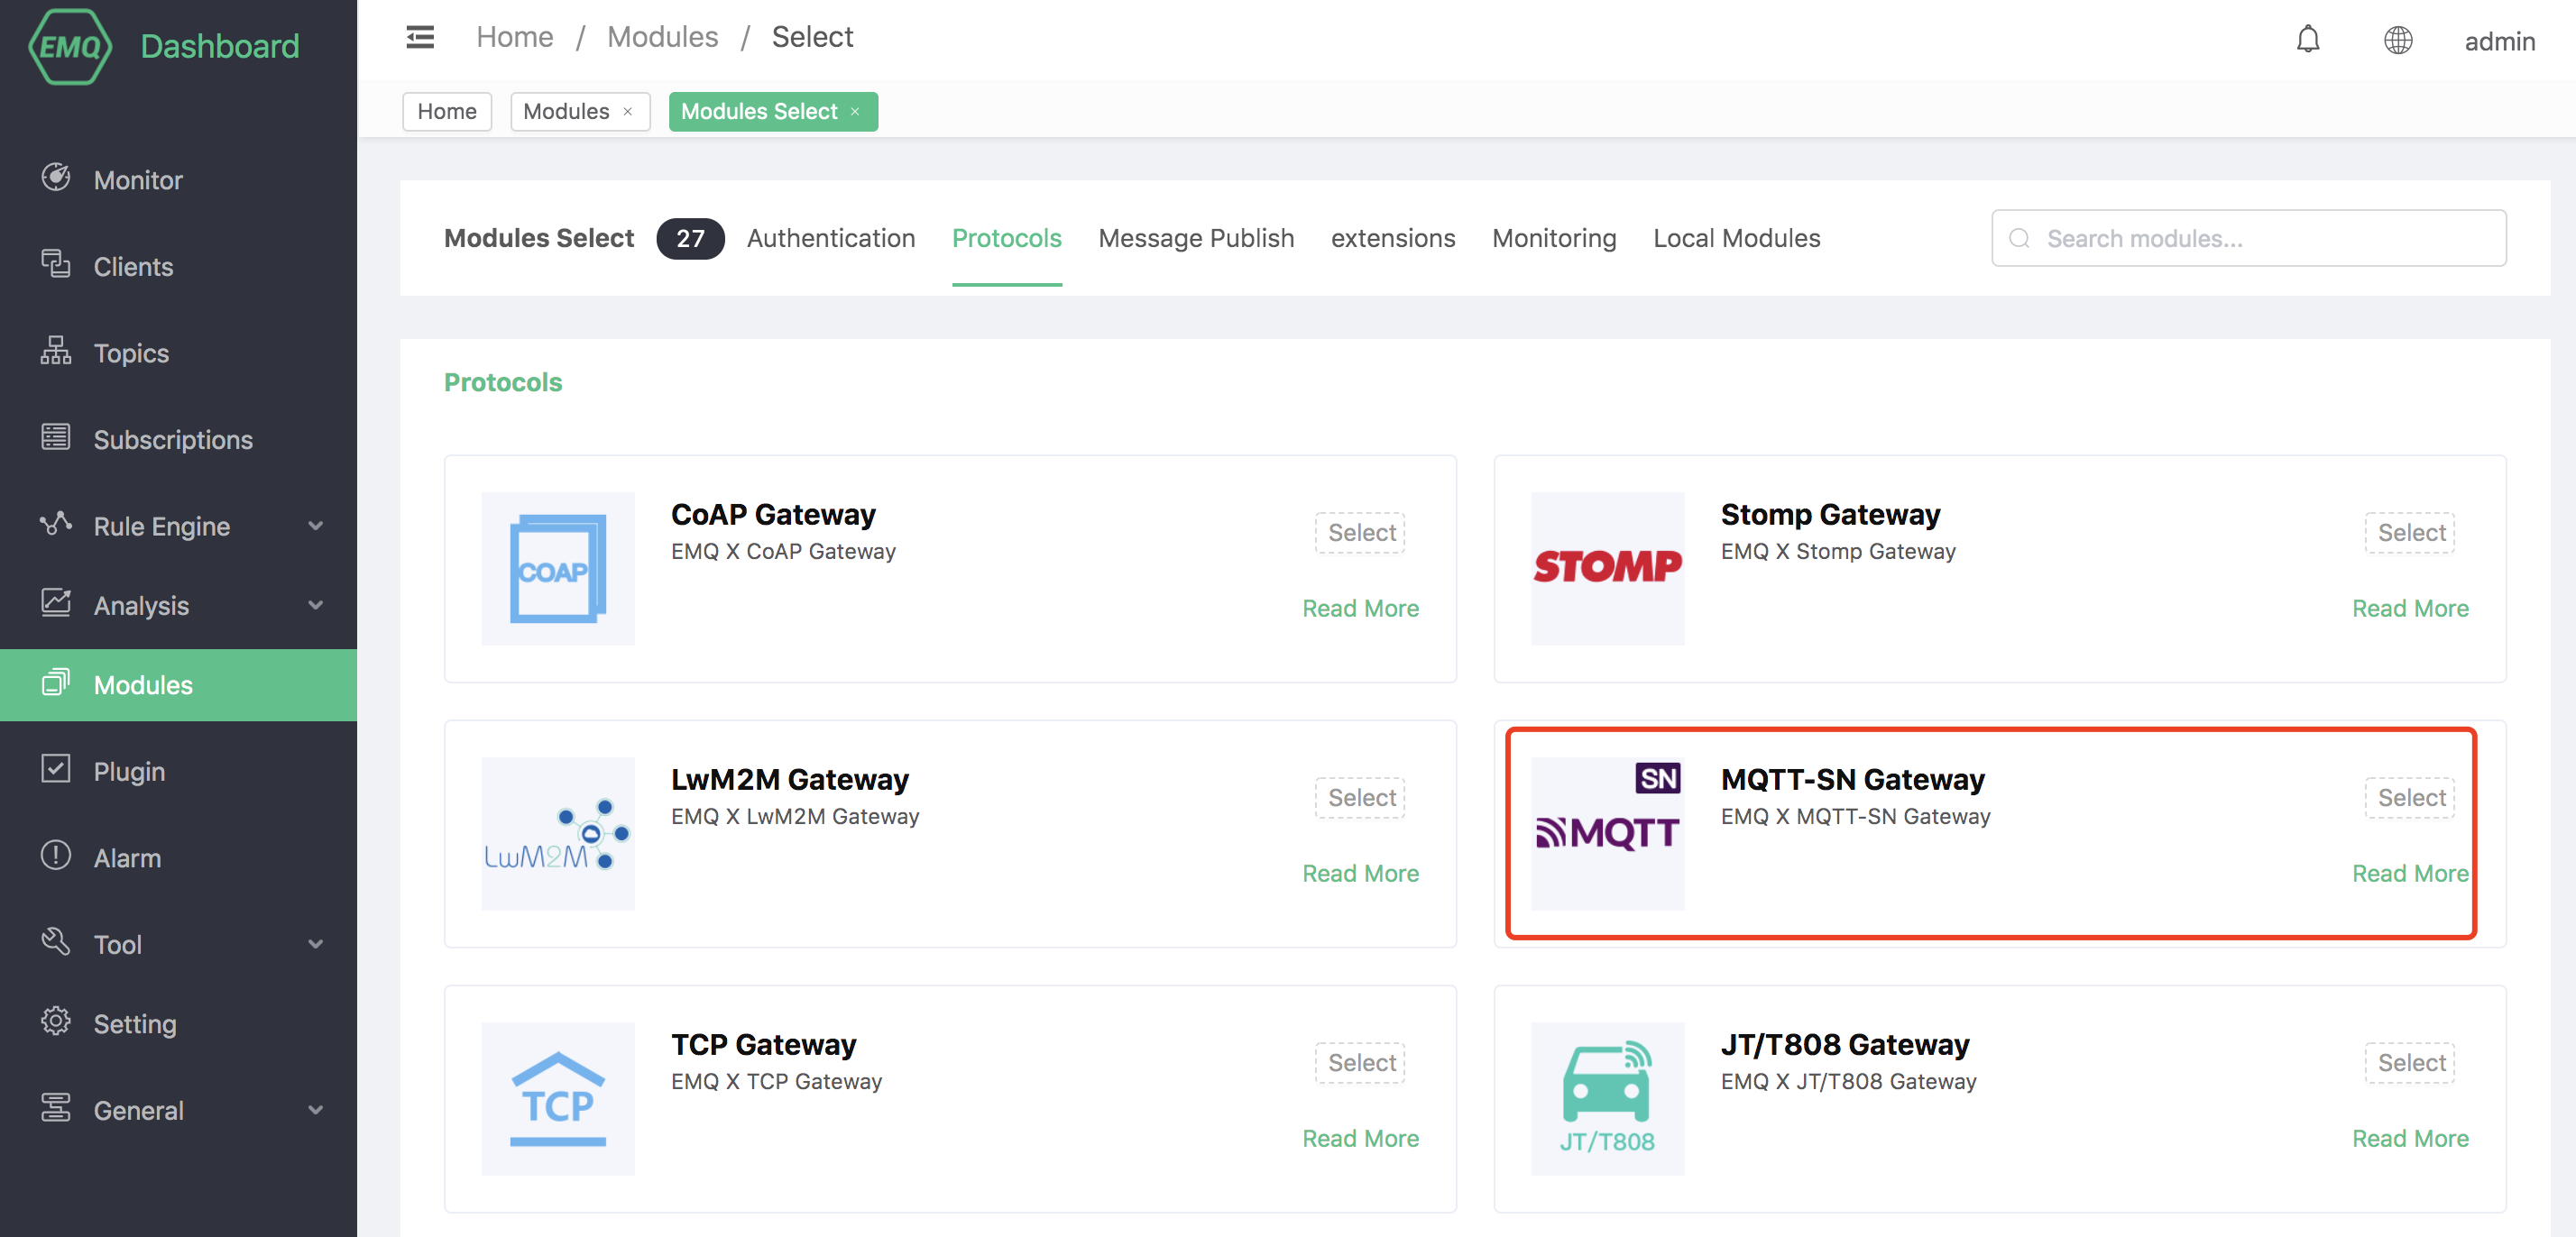Click the Plugin checkbox icon
This screenshot has width=2576, height=1237.
pos(56,768)
